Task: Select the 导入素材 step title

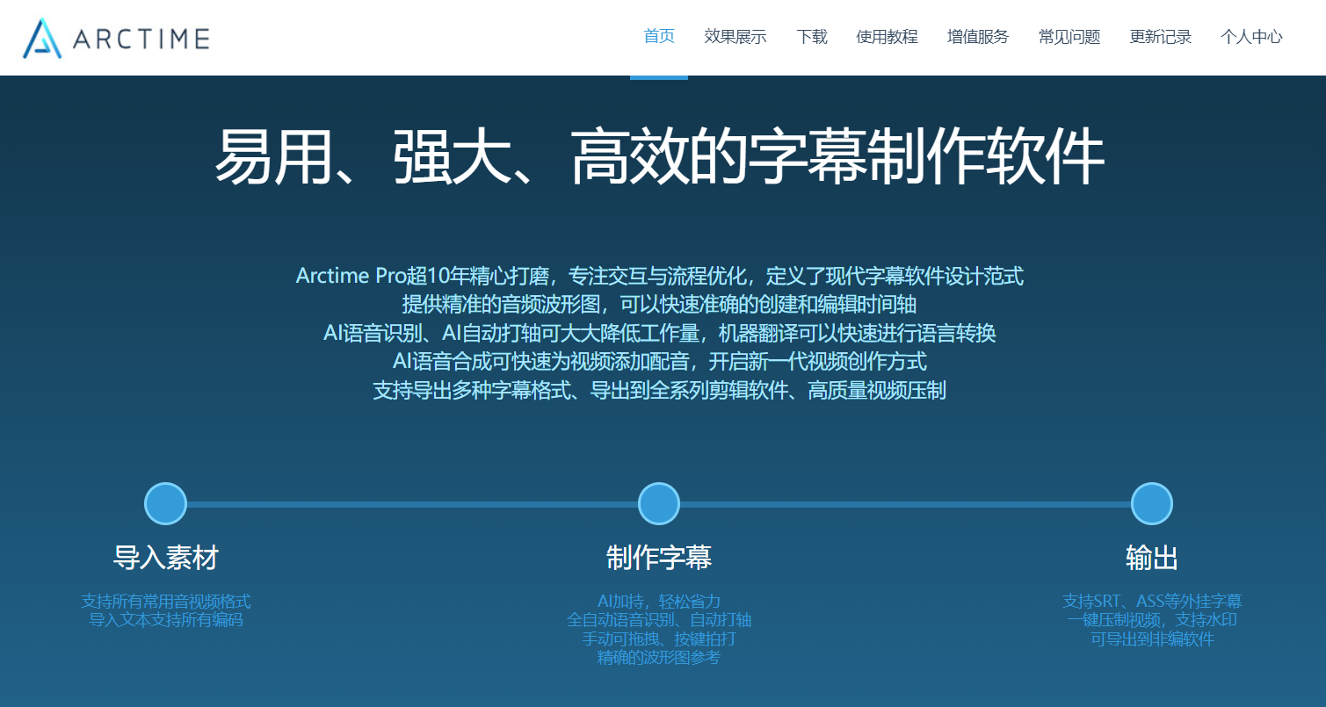Action: [166, 558]
